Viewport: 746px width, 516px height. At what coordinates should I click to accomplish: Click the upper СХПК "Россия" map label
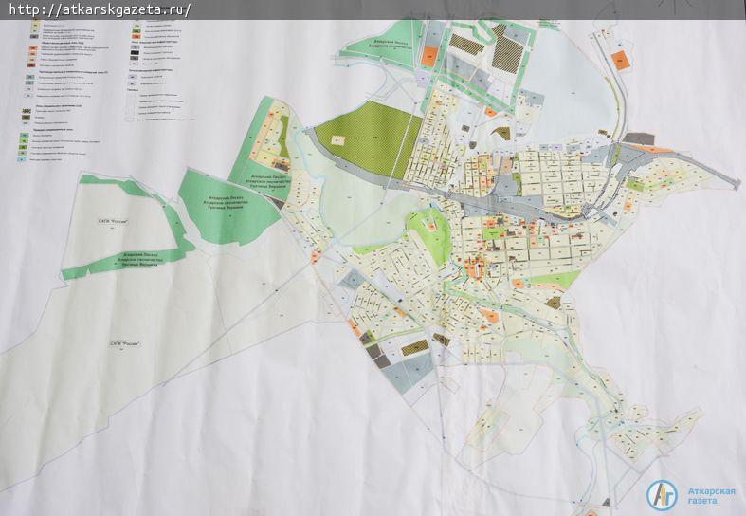pyautogui.click(x=113, y=222)
